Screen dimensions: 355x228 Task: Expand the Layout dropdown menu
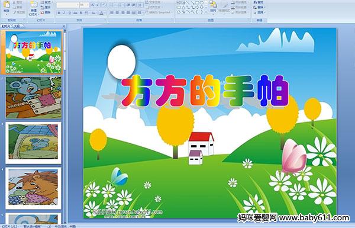coord(47,2)
